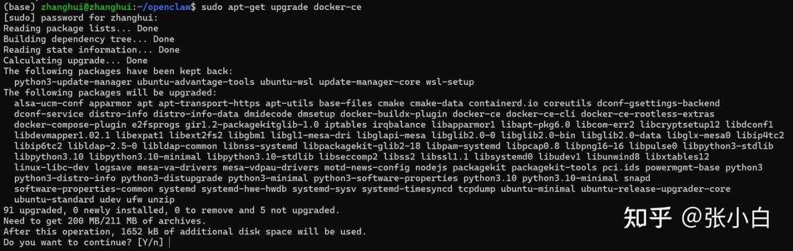Click the docker-compose-plugin package name
This screenshot has width=793, height=251.
pos(62,125)
